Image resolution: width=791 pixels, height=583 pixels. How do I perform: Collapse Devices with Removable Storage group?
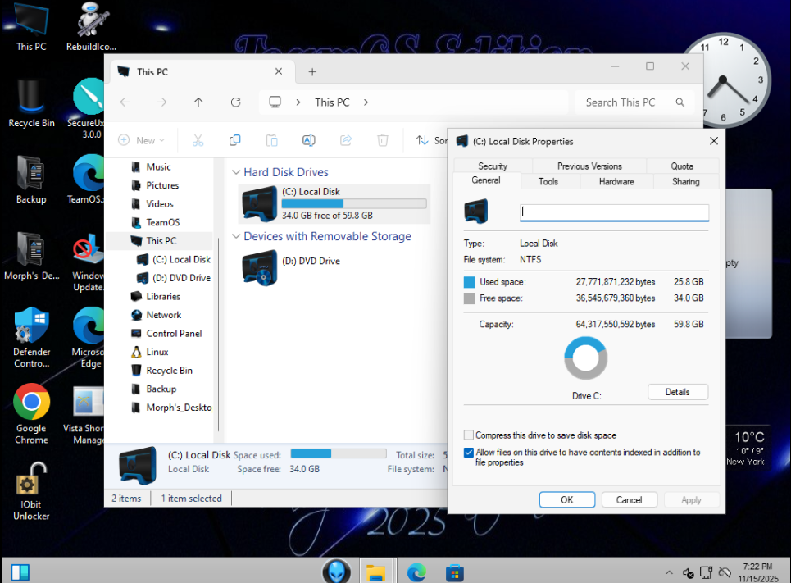236,237
